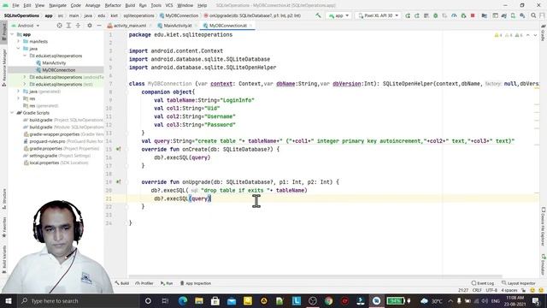Open the app run configuration dropdown

point(338,15)
